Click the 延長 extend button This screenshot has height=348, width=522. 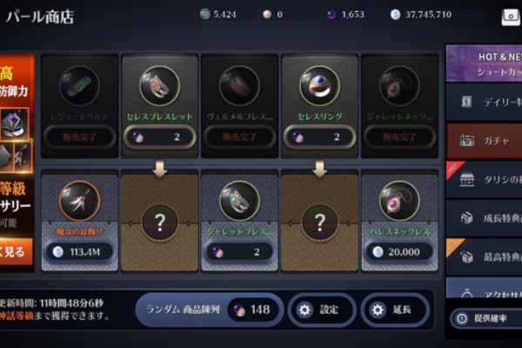(x=395, y=310)
